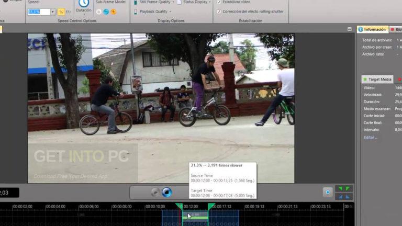This screenshot has height=226, width=402.
Task: Open the Status Display dropdown
Action: (x=210, y=2)
